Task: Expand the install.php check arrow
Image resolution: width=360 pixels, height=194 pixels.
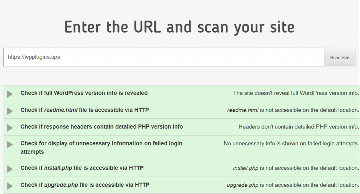Action: pyautogui.click(x=10, y=169)
